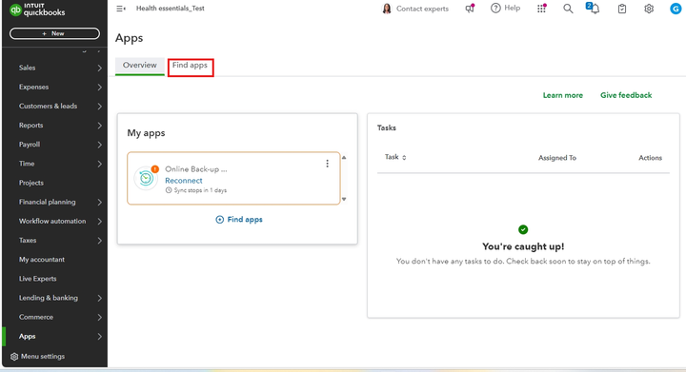The width and height of the screenshot is (686, 372).
Task: Click the Reconnect link
Action: (x=184, y=181)
